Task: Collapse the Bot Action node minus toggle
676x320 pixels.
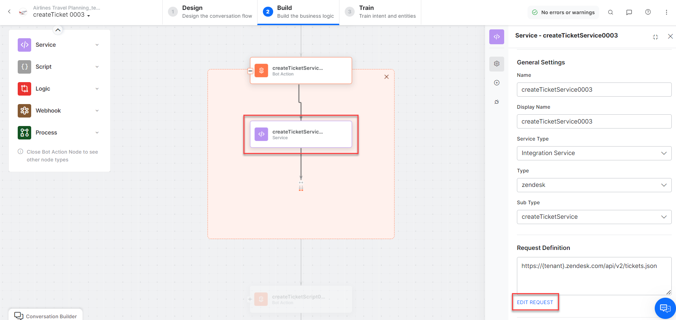Action: tap(250, 71)
